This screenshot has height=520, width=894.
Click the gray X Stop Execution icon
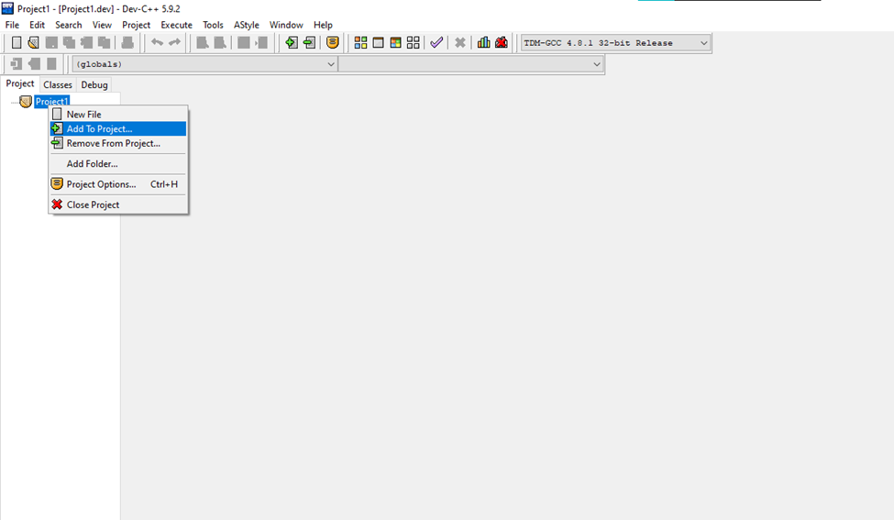pyautogui.click(x=460, y=43)
